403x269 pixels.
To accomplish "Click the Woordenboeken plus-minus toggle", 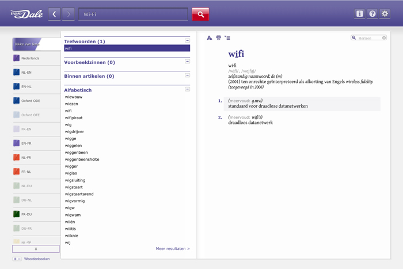I will tap(17, 259).
